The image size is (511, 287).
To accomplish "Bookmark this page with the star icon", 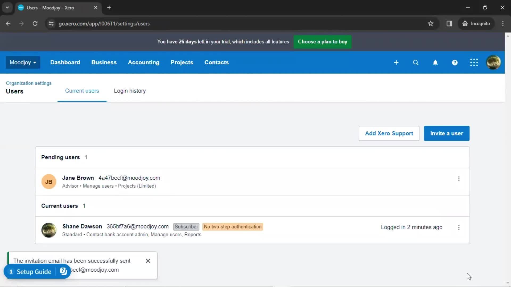I will 431,24.
